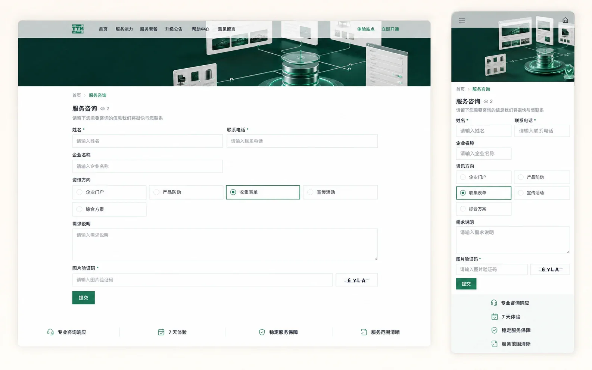Focus the desktop 请输入联系电话 field
Image resolution: width=592 pixels, height=370 pixels.
tap(302, 141)
